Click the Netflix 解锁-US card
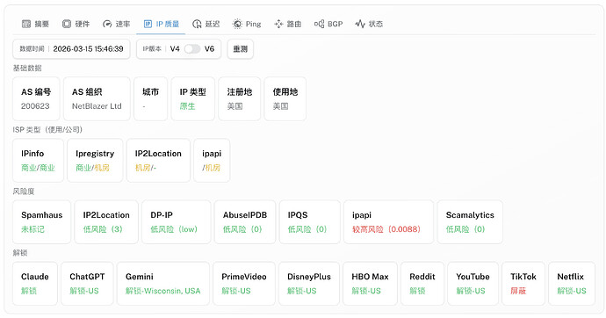Screen dimensions: 606x318 [572, 284]
